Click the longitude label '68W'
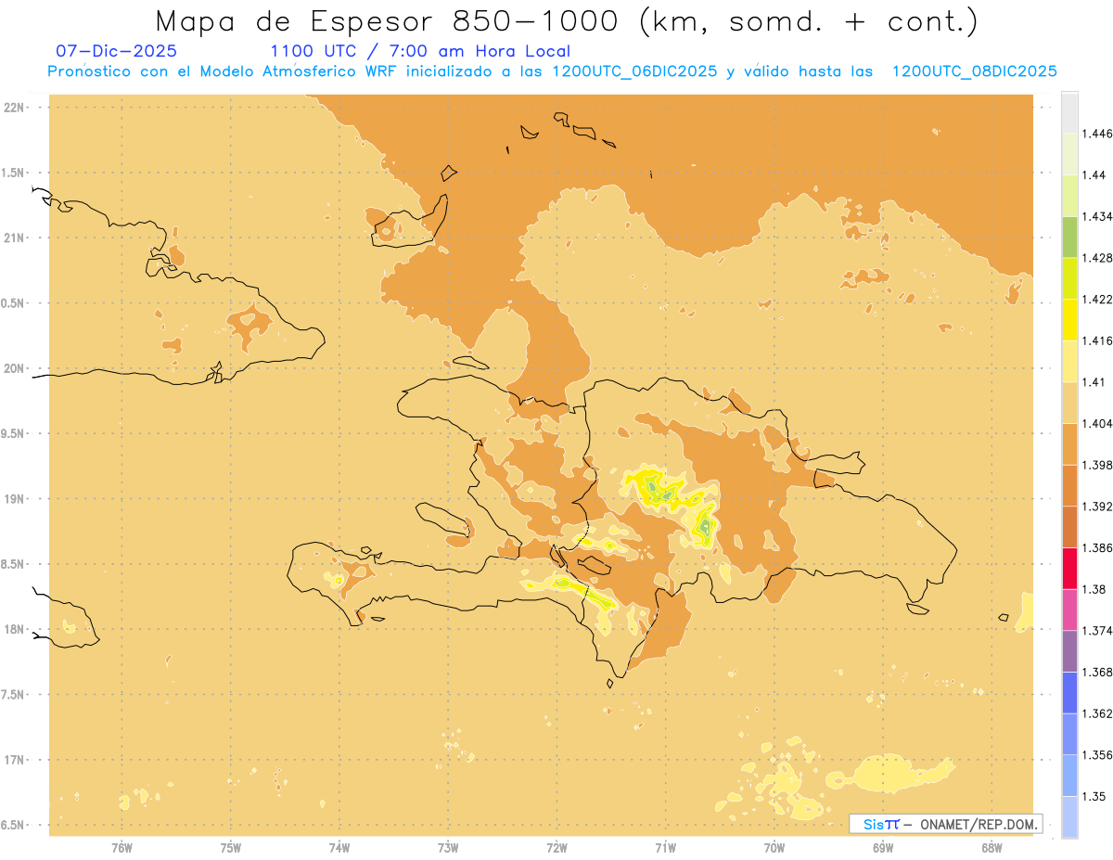Image resolution: width=1113 pixels, height=860 pixels. [991, 848]
